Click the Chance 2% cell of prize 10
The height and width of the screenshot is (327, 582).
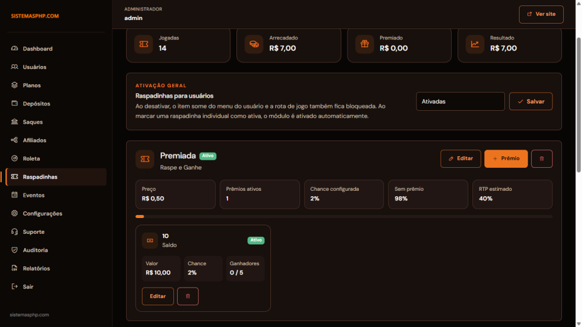pyautogui.click(x=204, y=268)
